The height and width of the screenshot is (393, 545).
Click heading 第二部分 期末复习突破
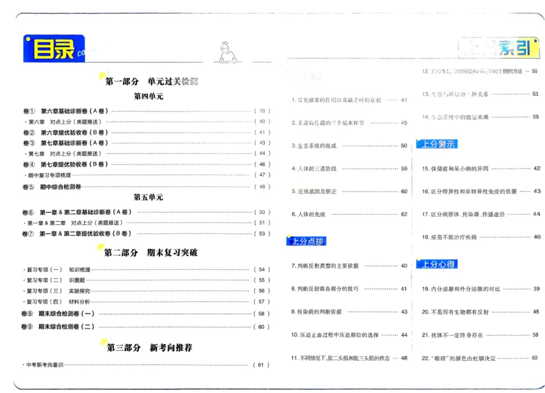(151, 252)
